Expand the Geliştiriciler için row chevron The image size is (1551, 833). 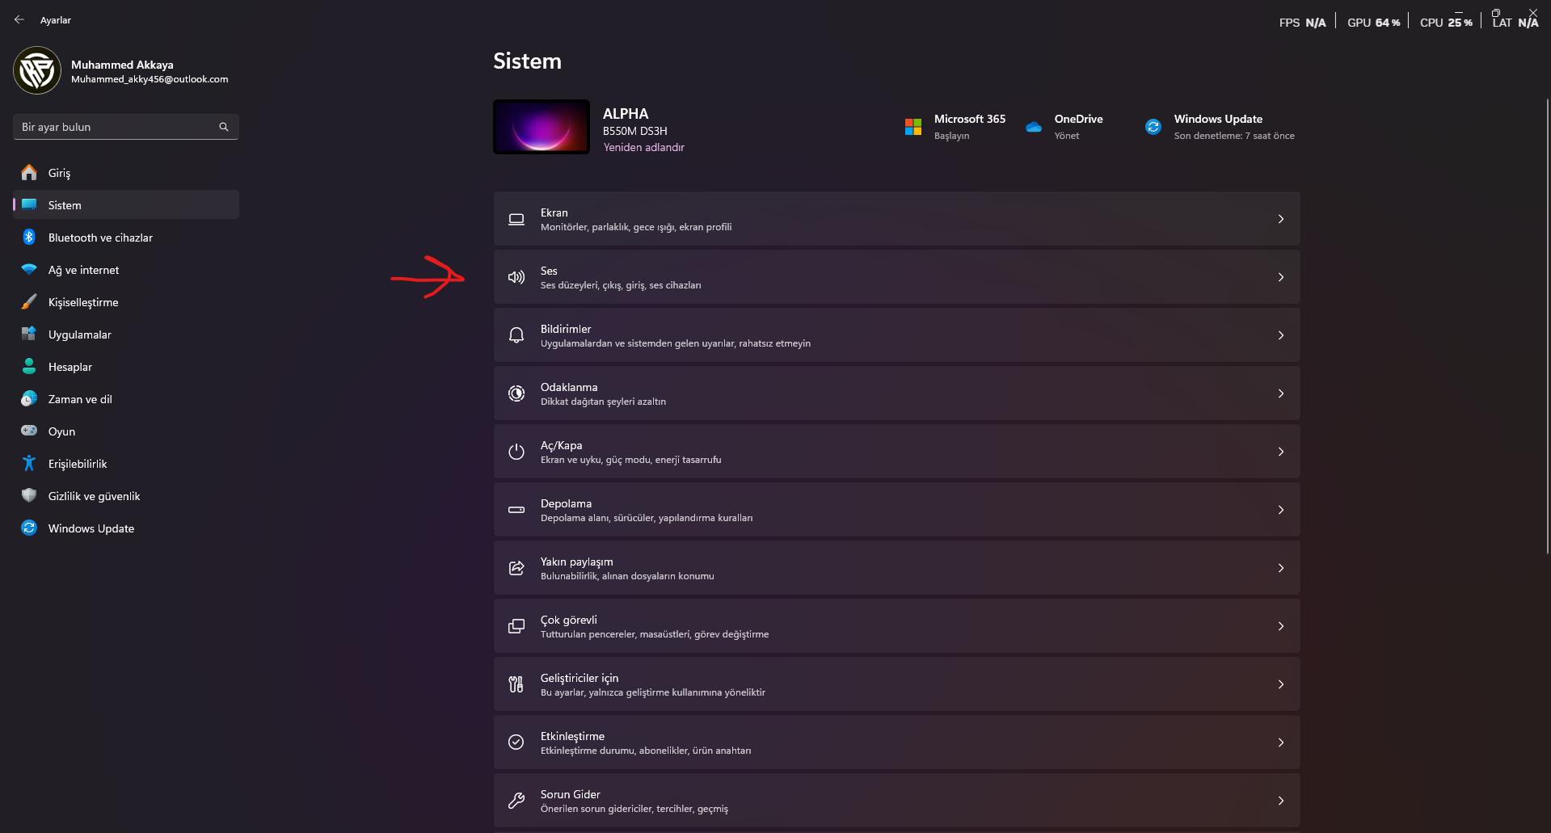click(x=1281, y=684)
